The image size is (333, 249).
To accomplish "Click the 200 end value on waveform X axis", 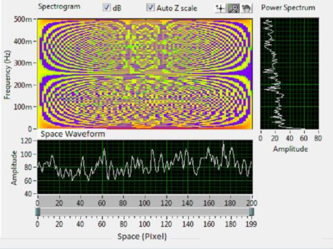I will pos(251,203).
